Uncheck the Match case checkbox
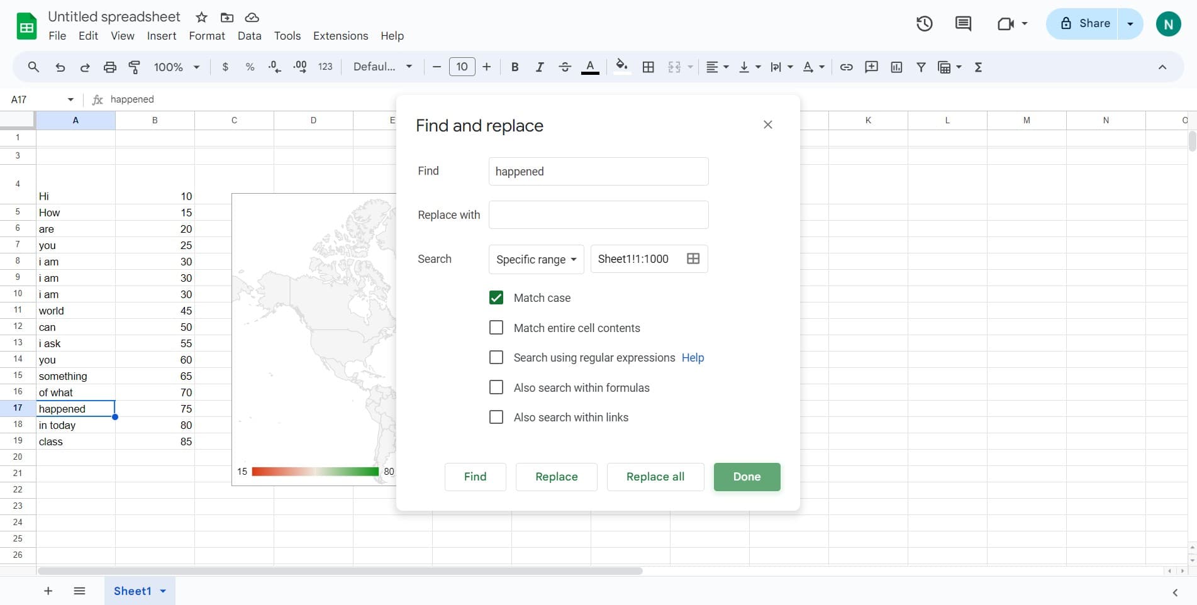This screenshot has height=605, width=1197. [x=496, y=297]
